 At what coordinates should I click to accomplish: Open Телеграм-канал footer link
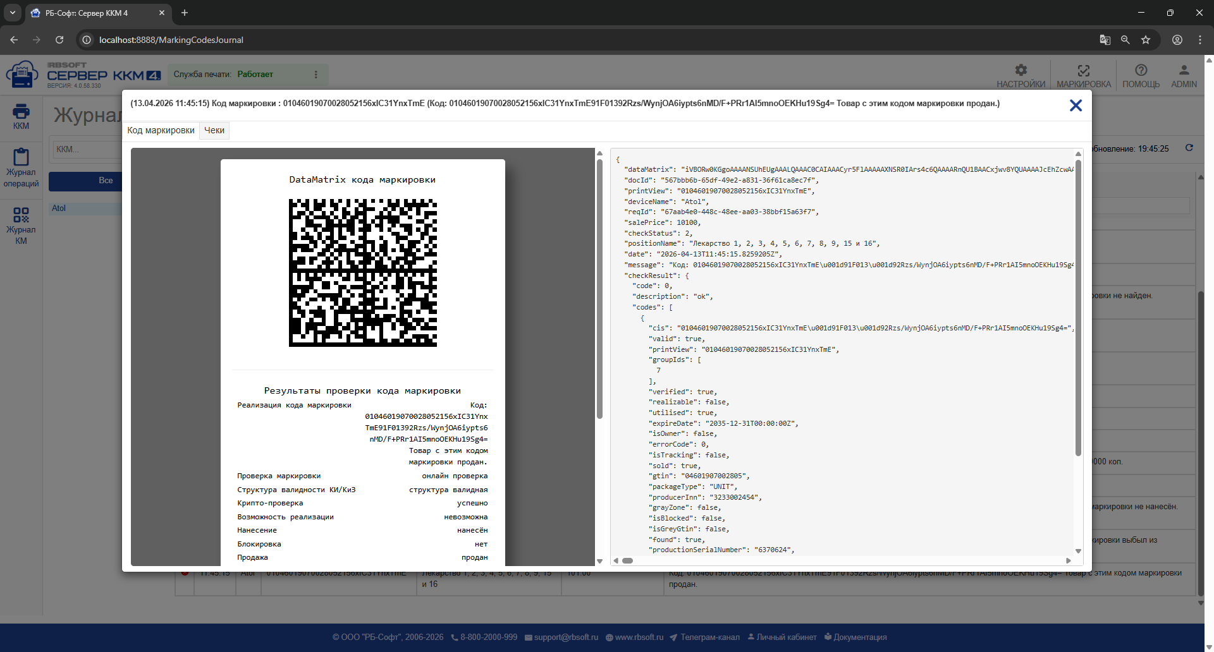click(704, 637)
